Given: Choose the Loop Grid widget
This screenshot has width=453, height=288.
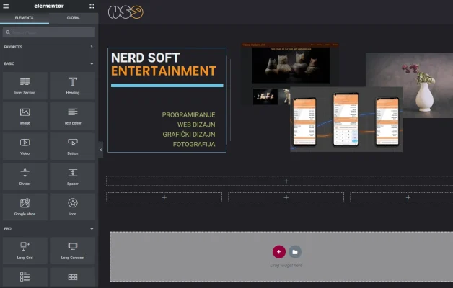Looking at the screenshot, I should (x=25, y=250).
